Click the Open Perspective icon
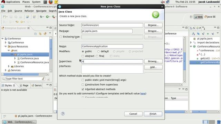The image size is (221, 124). point(191,17)
